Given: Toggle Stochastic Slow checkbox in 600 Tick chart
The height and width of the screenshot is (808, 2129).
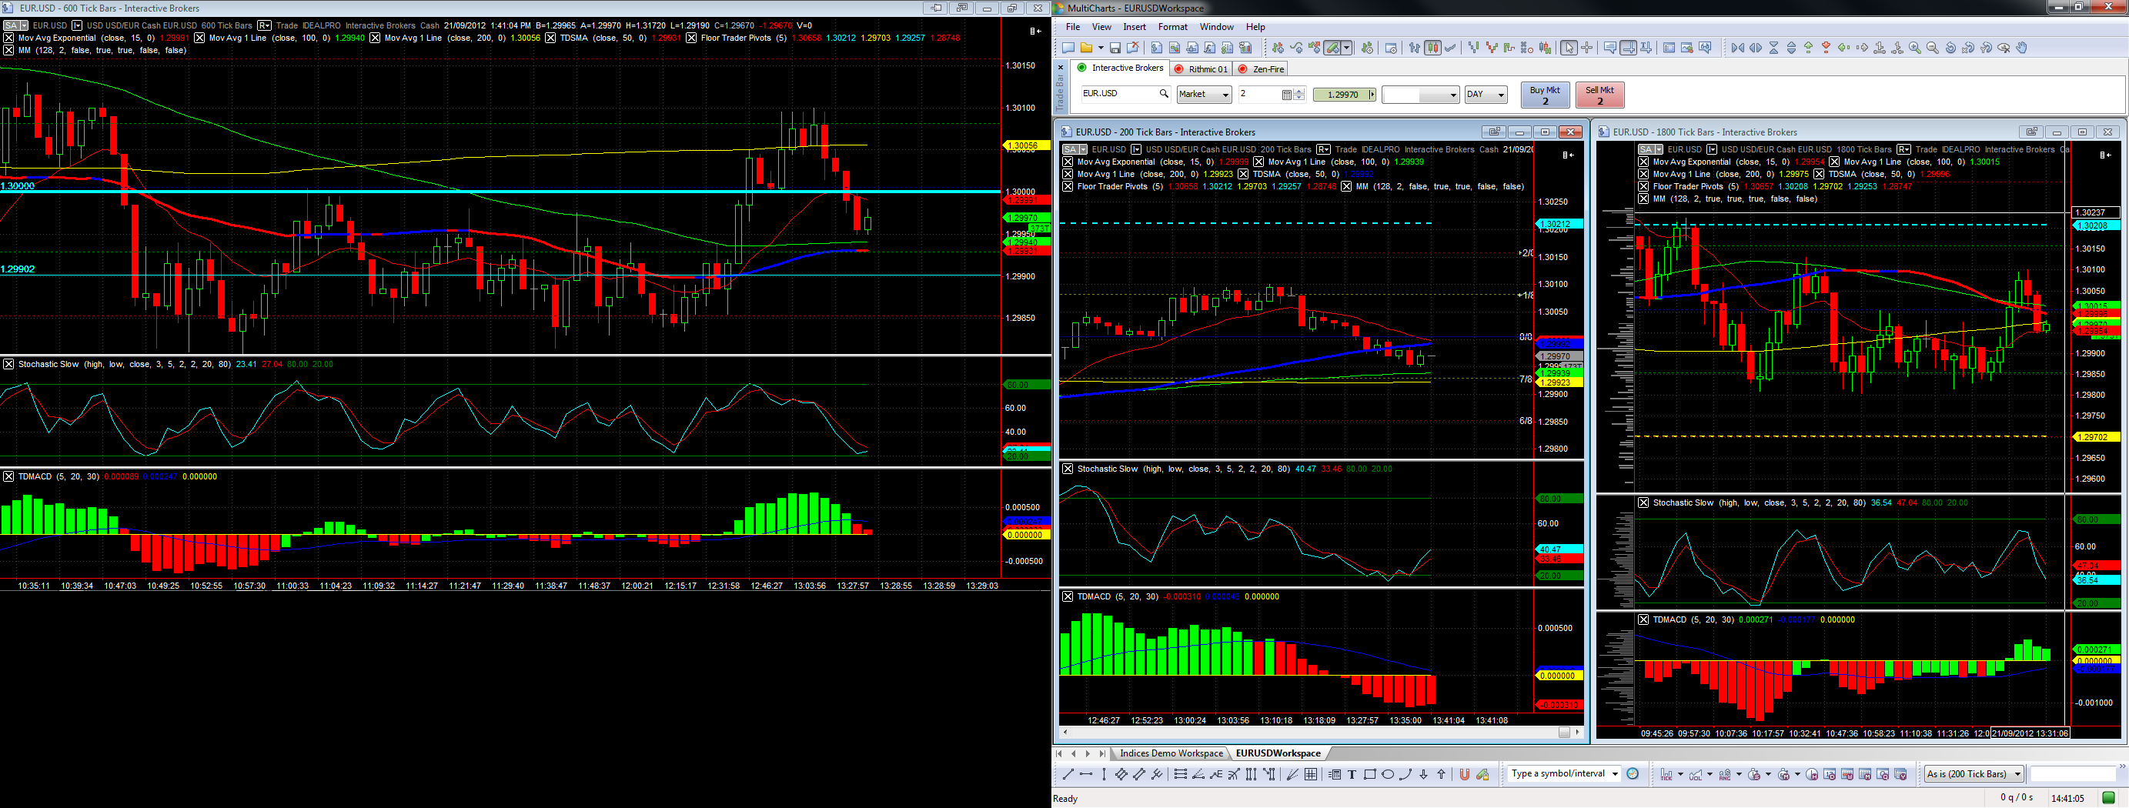Looking at the screenshot, I should (x=8, y=364).
